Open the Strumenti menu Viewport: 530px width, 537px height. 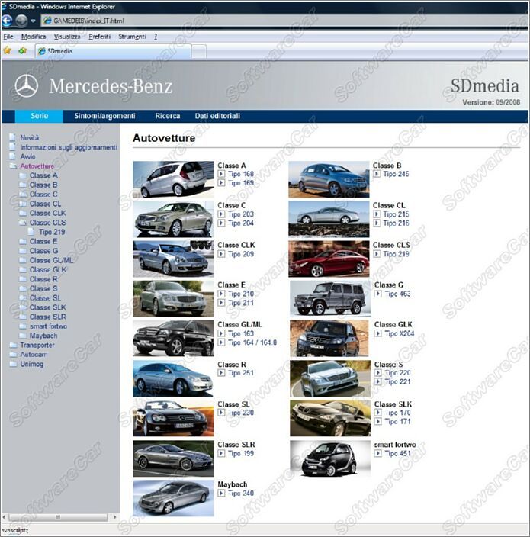131,36
